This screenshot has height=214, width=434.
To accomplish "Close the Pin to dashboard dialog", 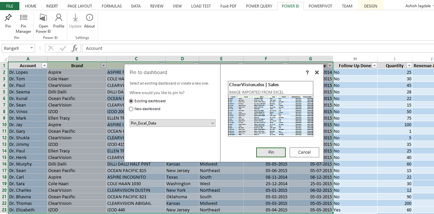I will [317, 72].
